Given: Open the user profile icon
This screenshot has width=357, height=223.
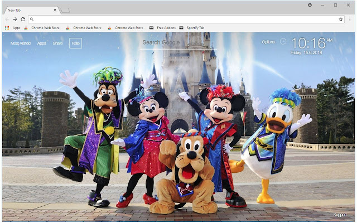Looking at the screenshot, I should click(x=310, y=5).
